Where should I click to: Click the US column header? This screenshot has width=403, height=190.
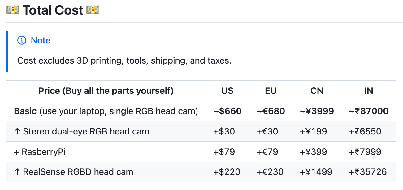click(x=227, y=91)
